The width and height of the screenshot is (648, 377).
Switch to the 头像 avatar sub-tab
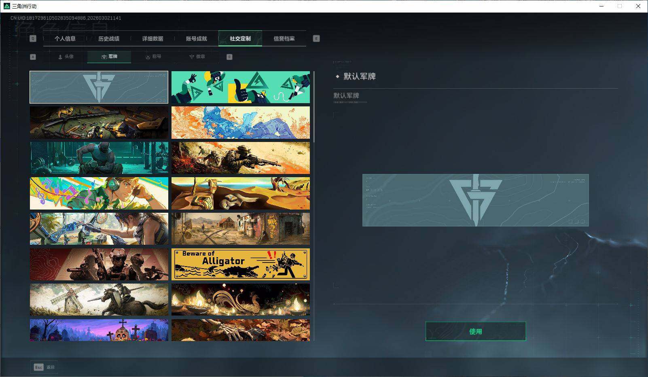pos(66,57)
